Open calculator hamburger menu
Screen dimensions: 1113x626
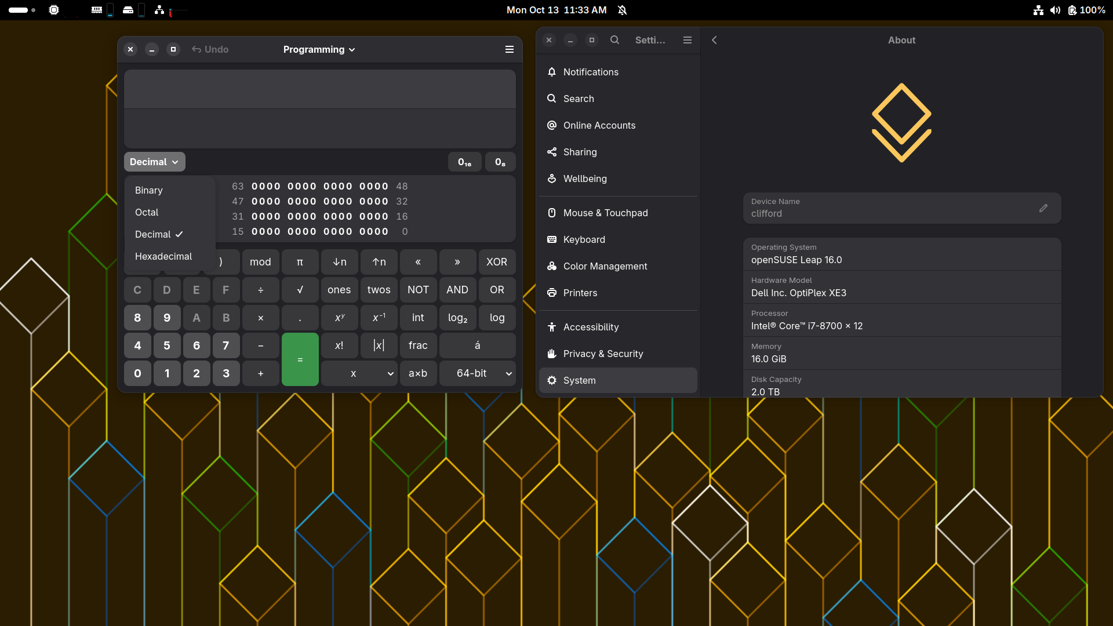509,49
